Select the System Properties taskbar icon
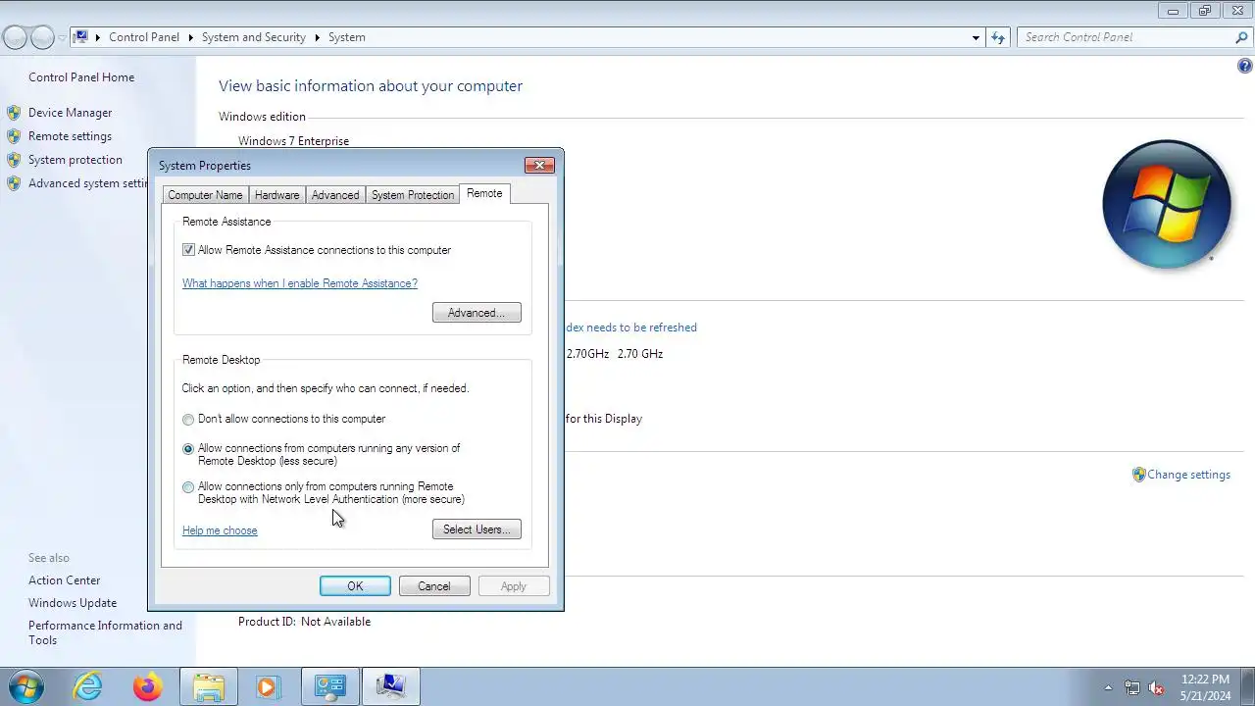 coord(391,686)
